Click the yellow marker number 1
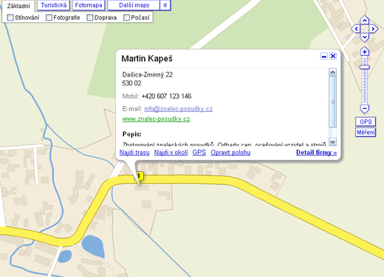This screenshot has height=277, width=384. (139, 177)
